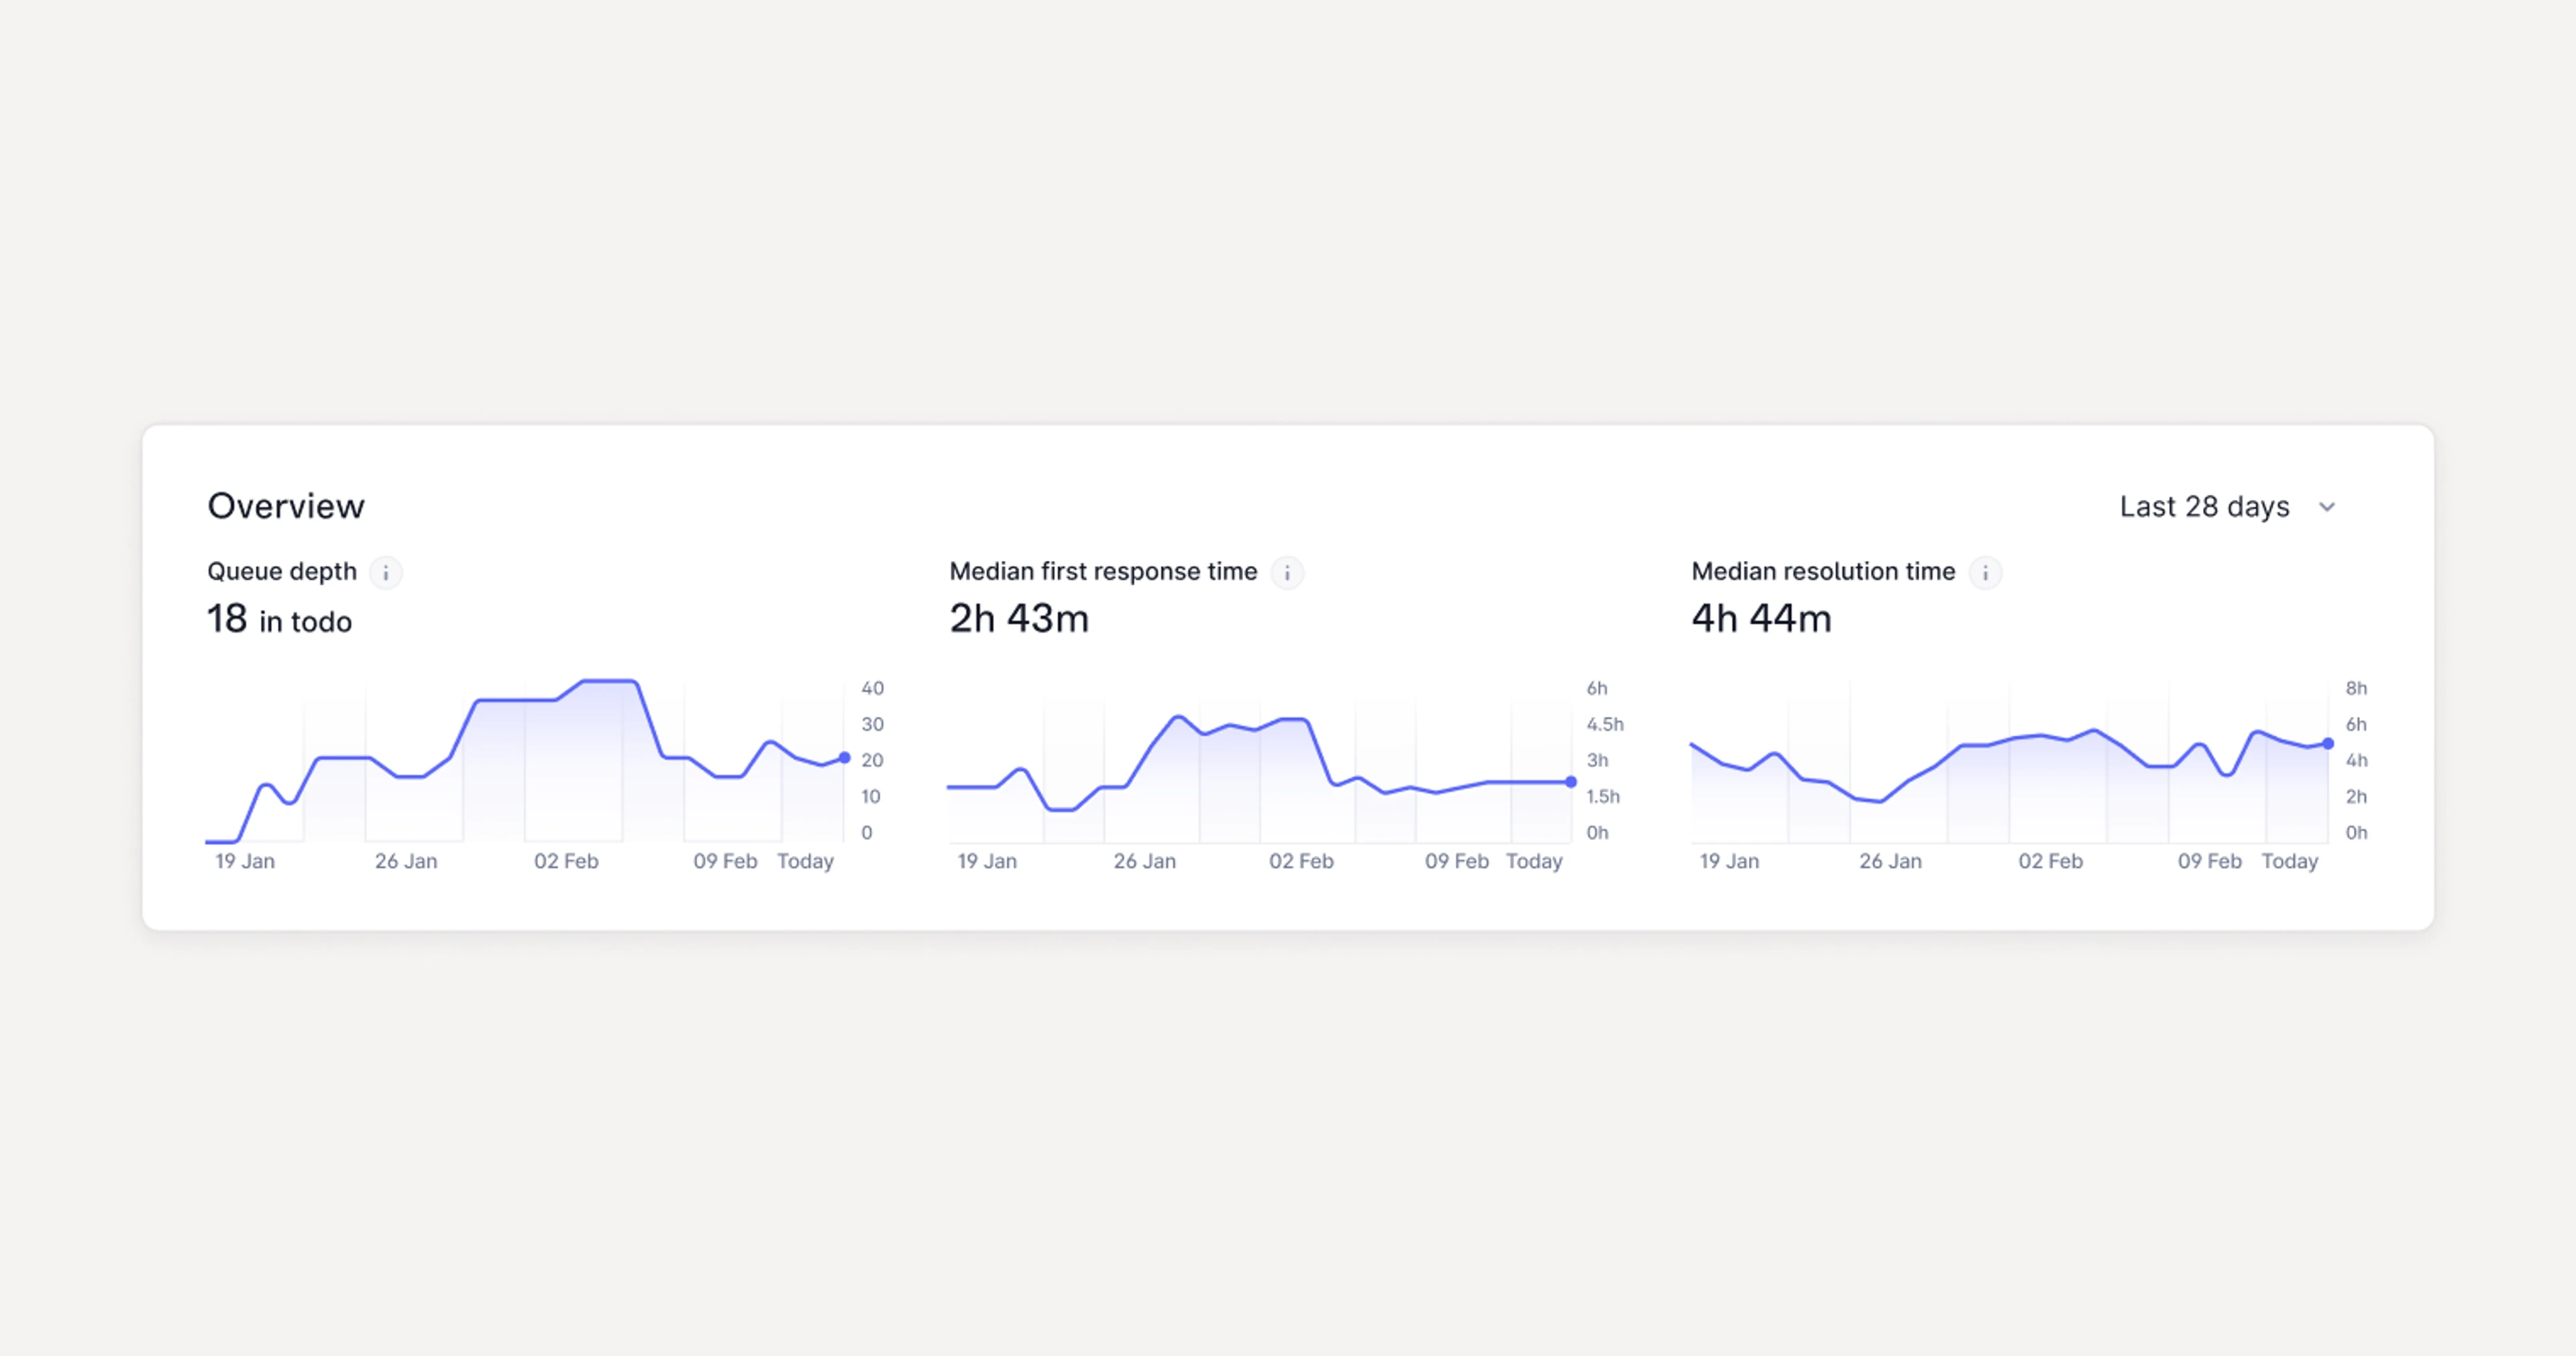This screenshot has width=2576, height=1356.
Task: Select the 1.5h tick on response axis
Action: click(1603, 797)
